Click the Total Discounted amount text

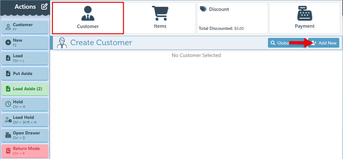(x=221, y=28)
